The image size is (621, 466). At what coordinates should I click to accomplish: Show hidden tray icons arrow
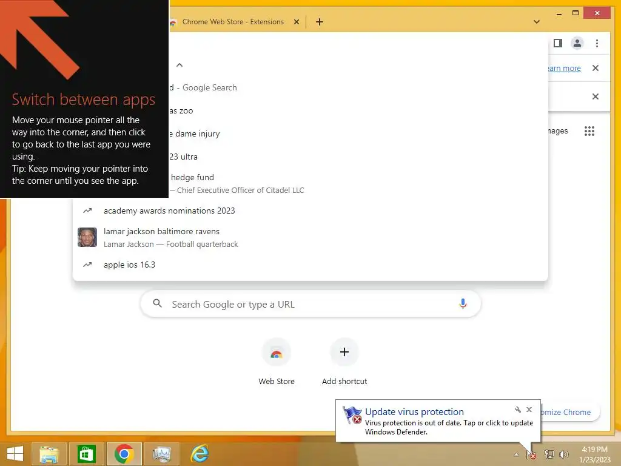(517, 454)
